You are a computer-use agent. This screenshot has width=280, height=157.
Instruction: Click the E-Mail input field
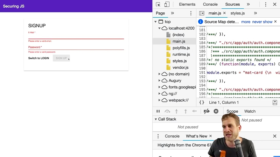point(76,36)
